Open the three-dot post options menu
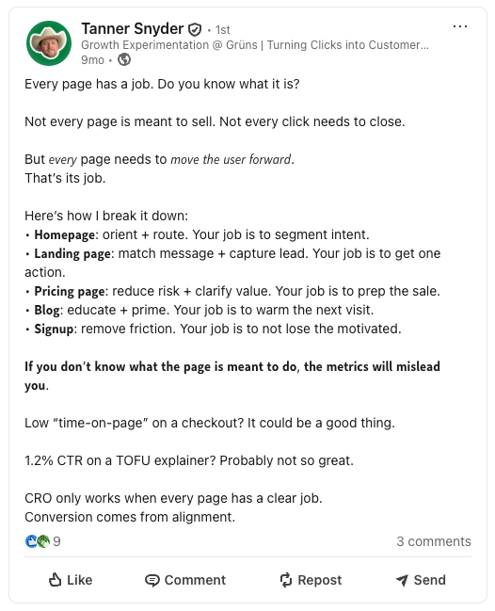 click(x=460, y=26)
